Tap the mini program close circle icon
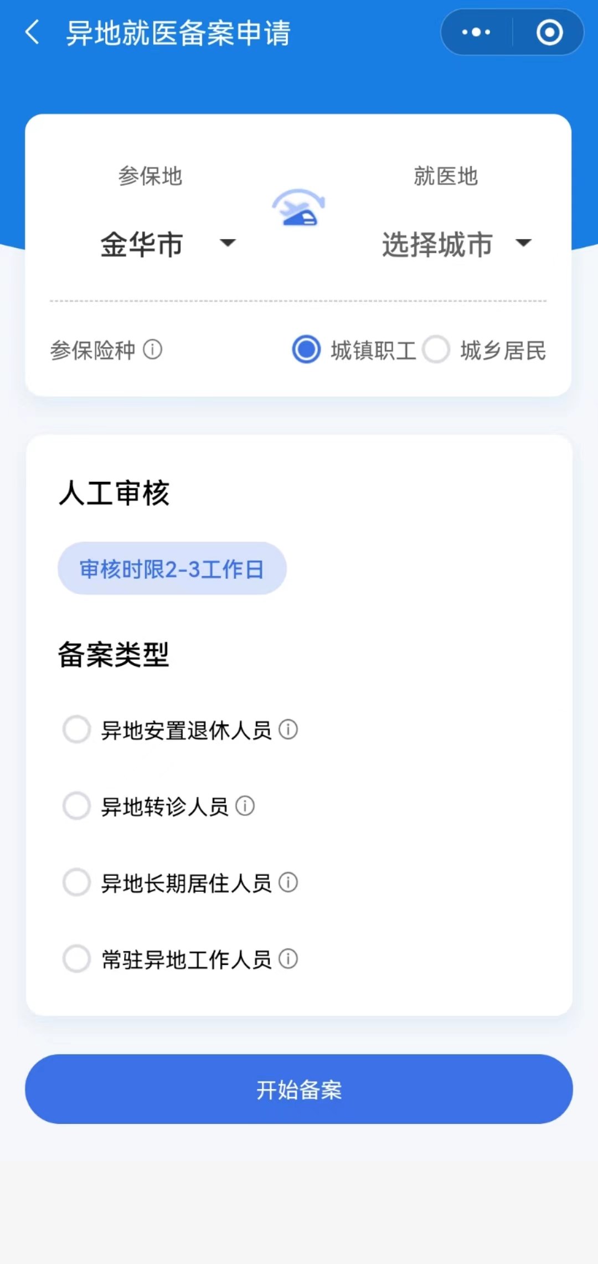 tap(549, 32)
